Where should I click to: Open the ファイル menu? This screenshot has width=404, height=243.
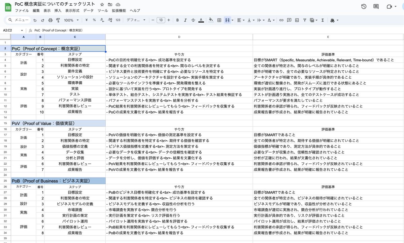click(x=22, y=11)
